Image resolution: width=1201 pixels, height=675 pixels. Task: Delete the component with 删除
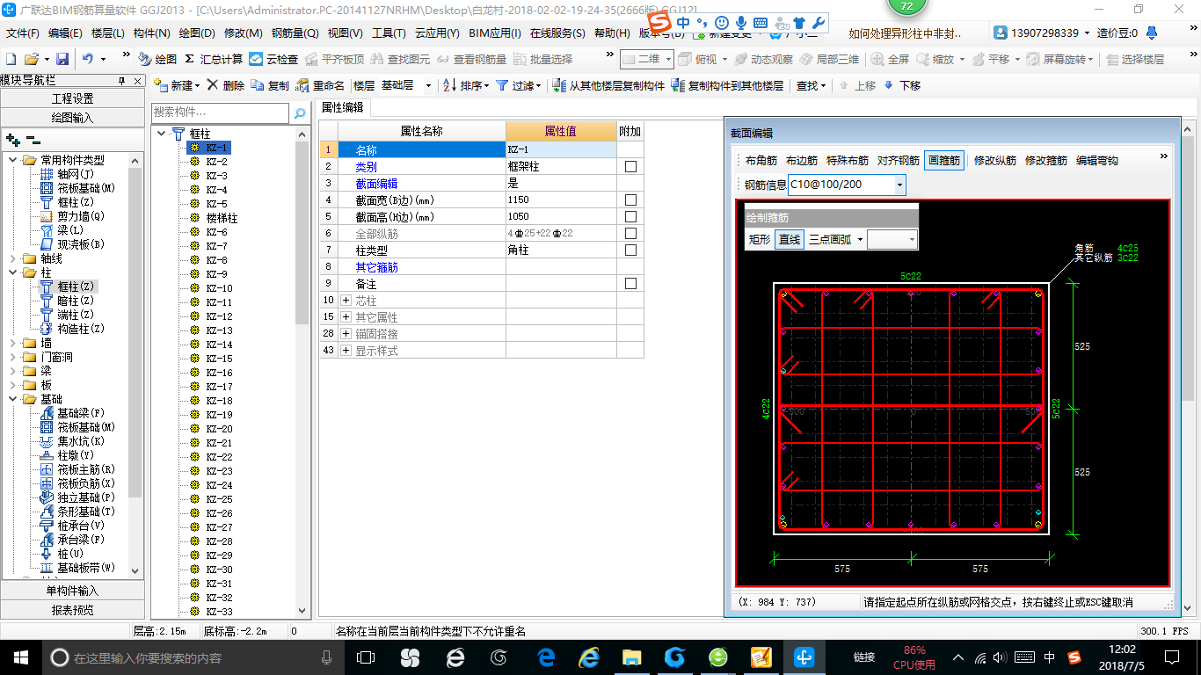click(227, 85)
